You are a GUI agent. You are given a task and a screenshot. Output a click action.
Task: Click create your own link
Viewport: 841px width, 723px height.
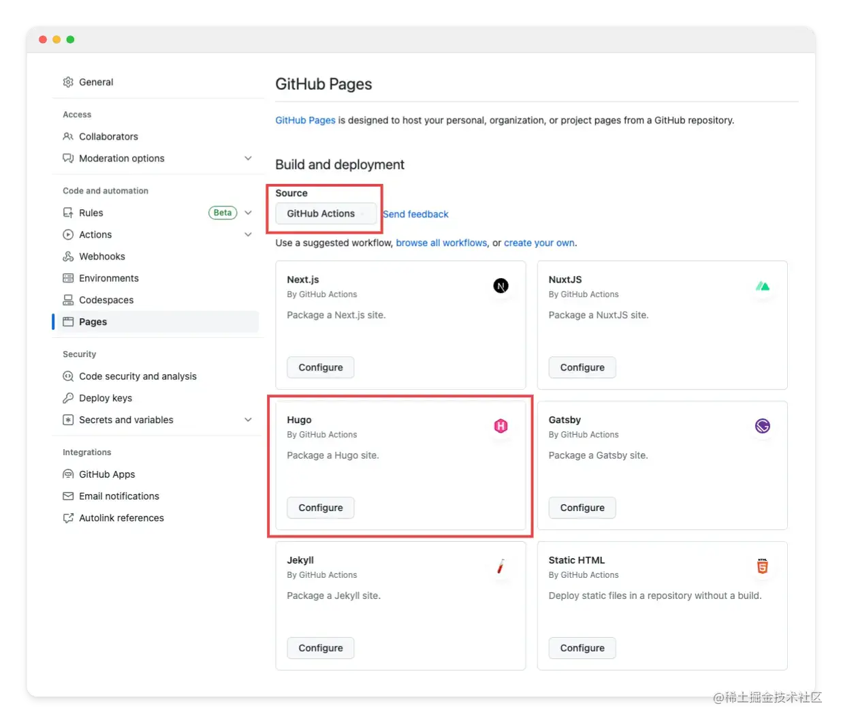539,243
